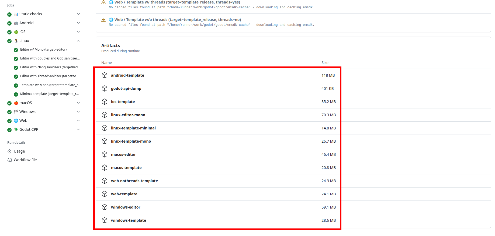Screen dimensions: 495x236
Task: Click the green success check next to Windows
Action: (x=9, y=112)
